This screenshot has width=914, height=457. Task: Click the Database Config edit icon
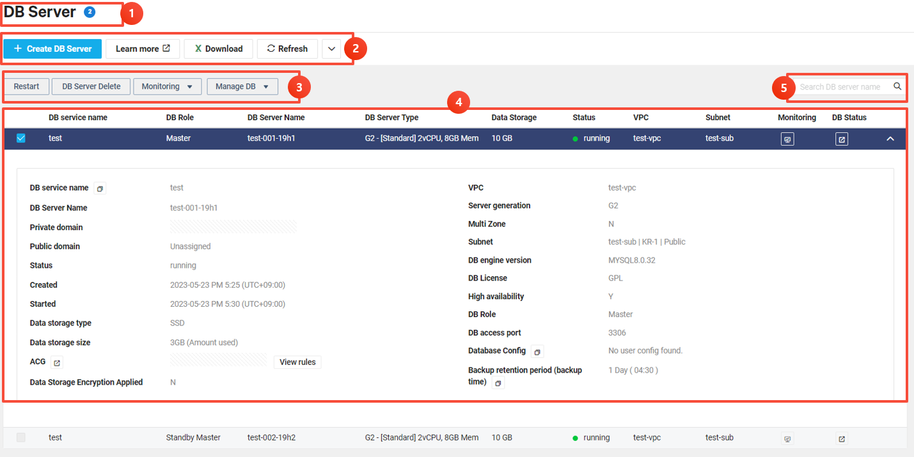(x=537, y=352)
